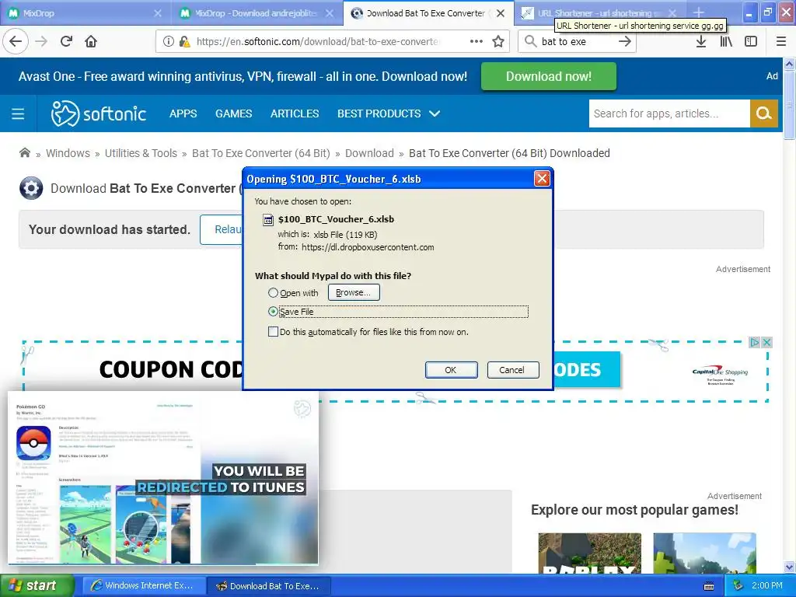Open Softonic hamburger side menu

coord(18,113)
